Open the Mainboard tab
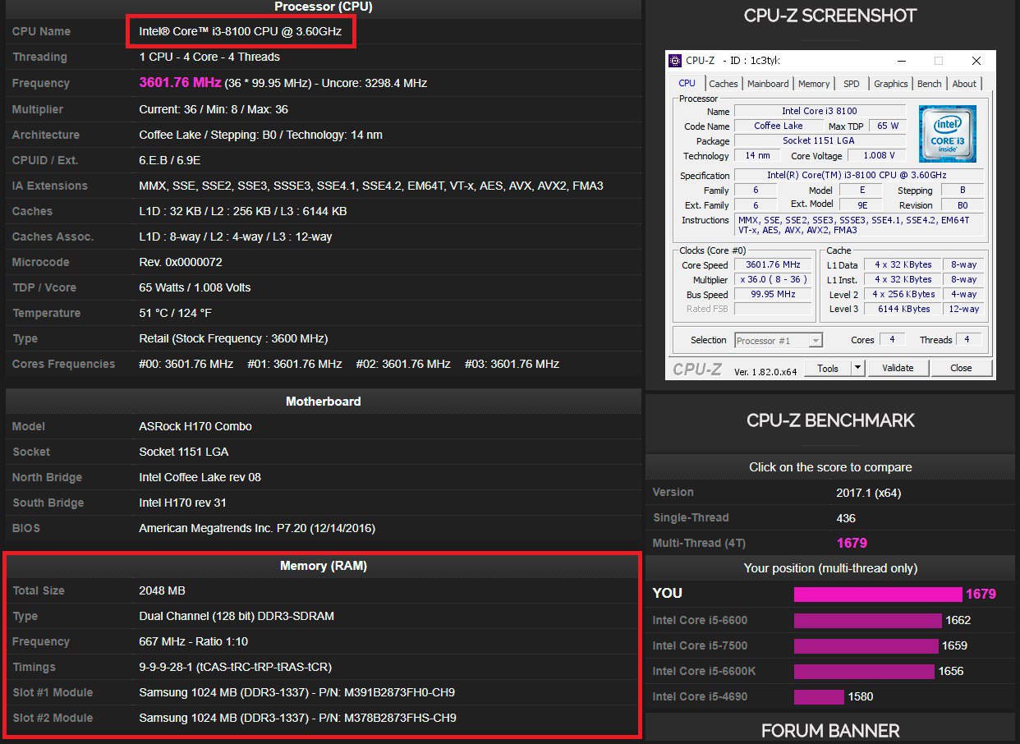 tap(768, 84)
